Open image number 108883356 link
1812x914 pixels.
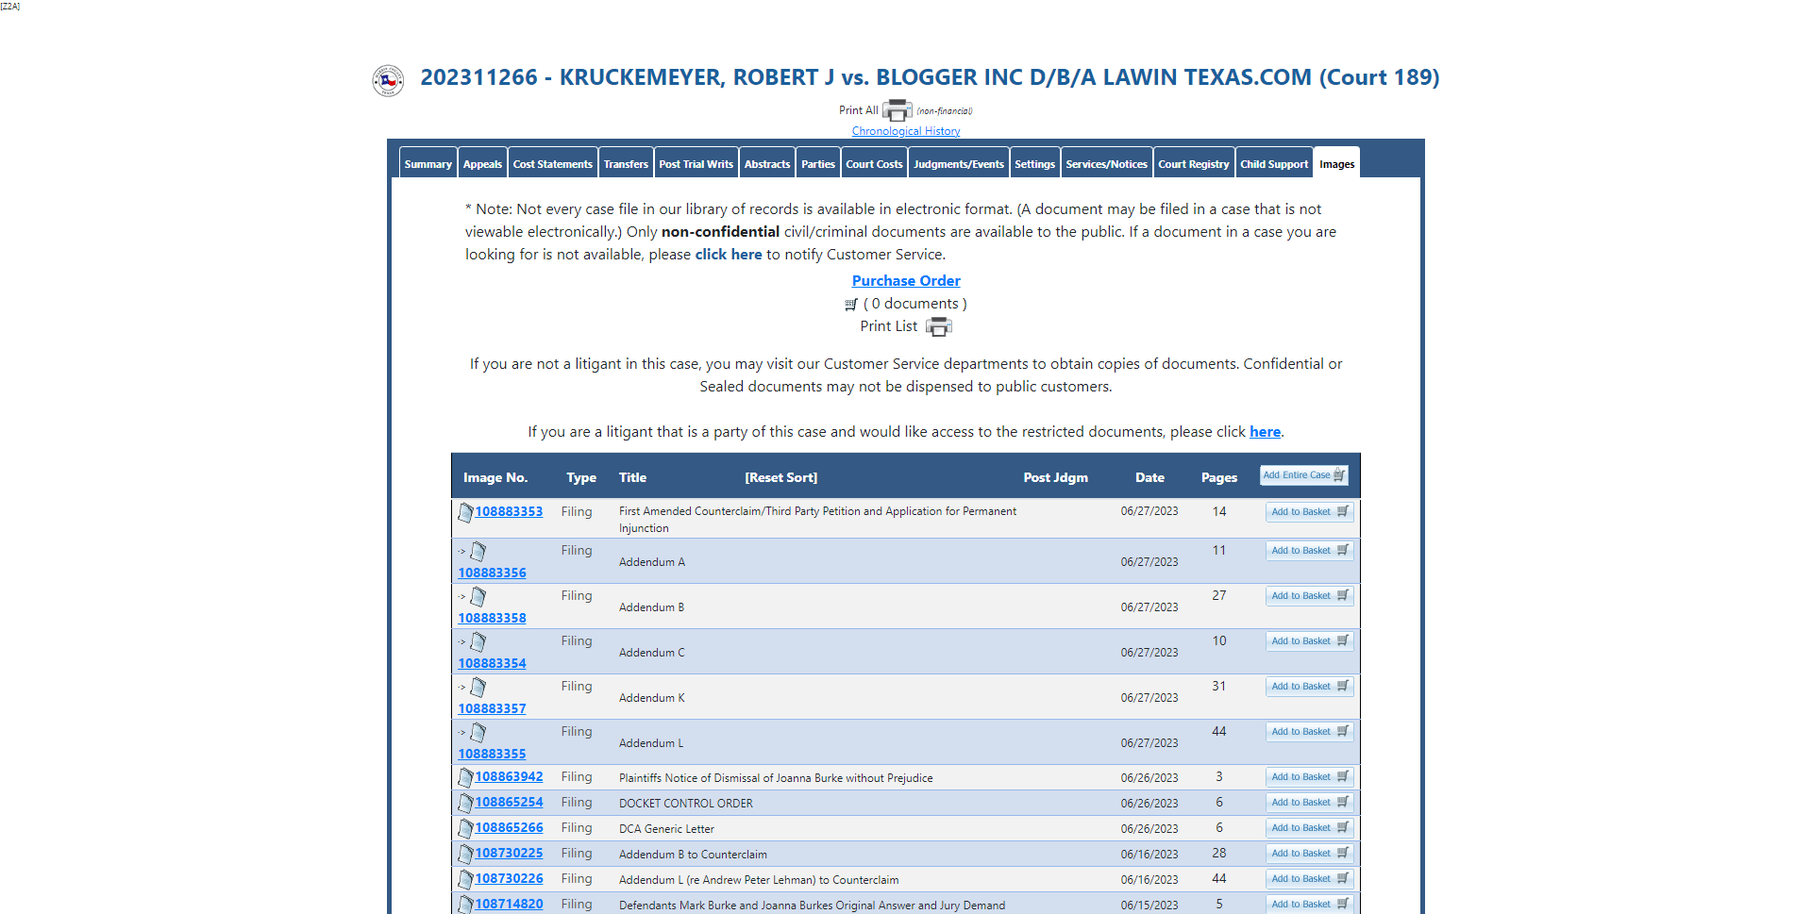pyautogui.click(x=492, y=573)
